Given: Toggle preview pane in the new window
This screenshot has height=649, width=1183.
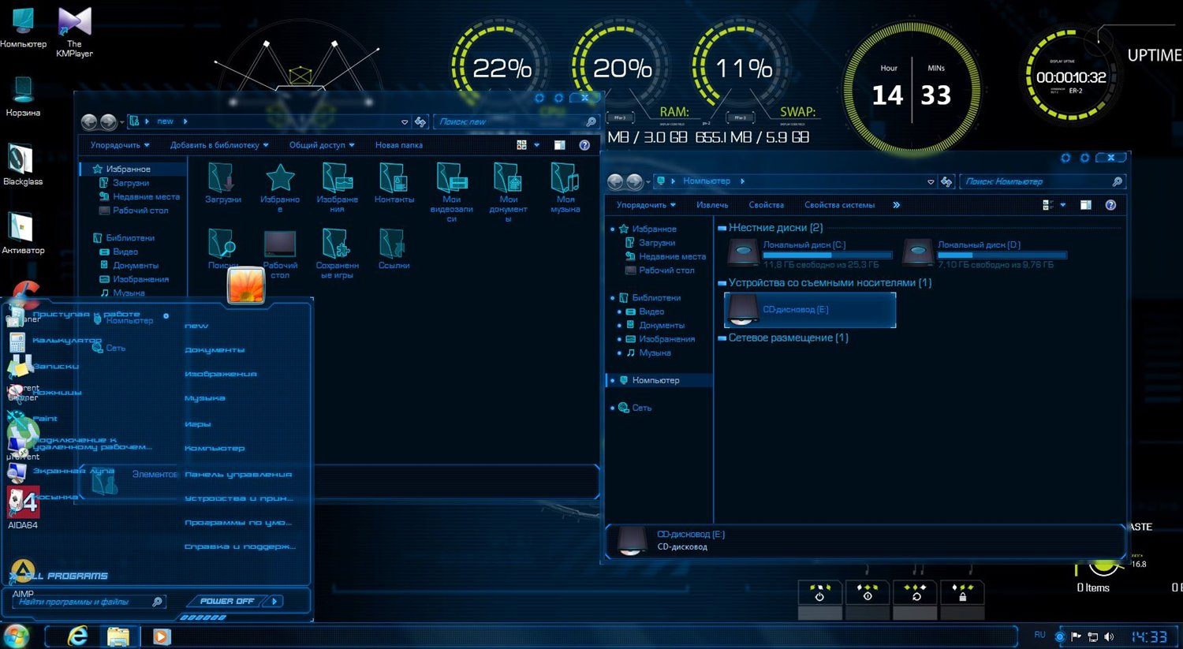Looking at the screenshot, I should coord(559,145).
